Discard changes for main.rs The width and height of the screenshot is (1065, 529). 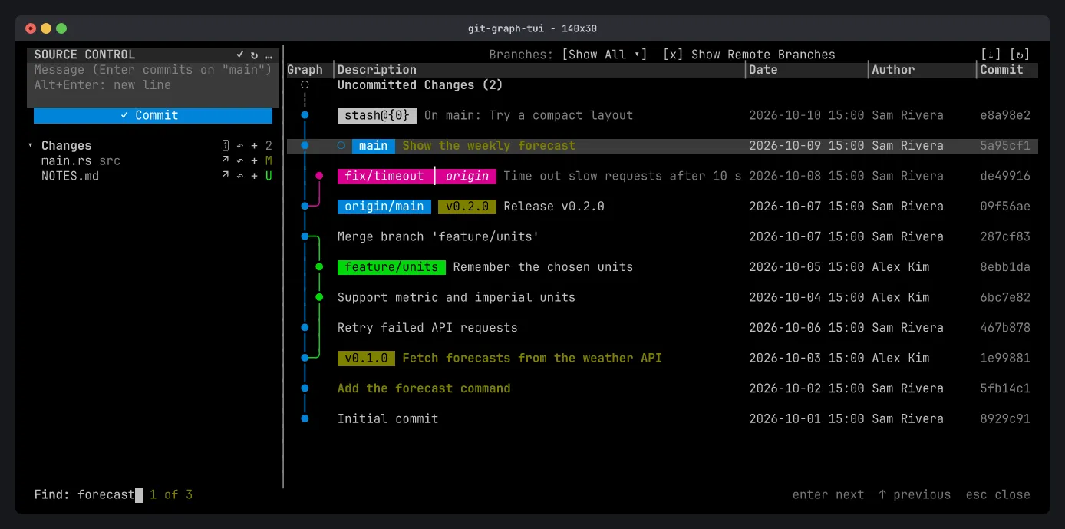240,161
